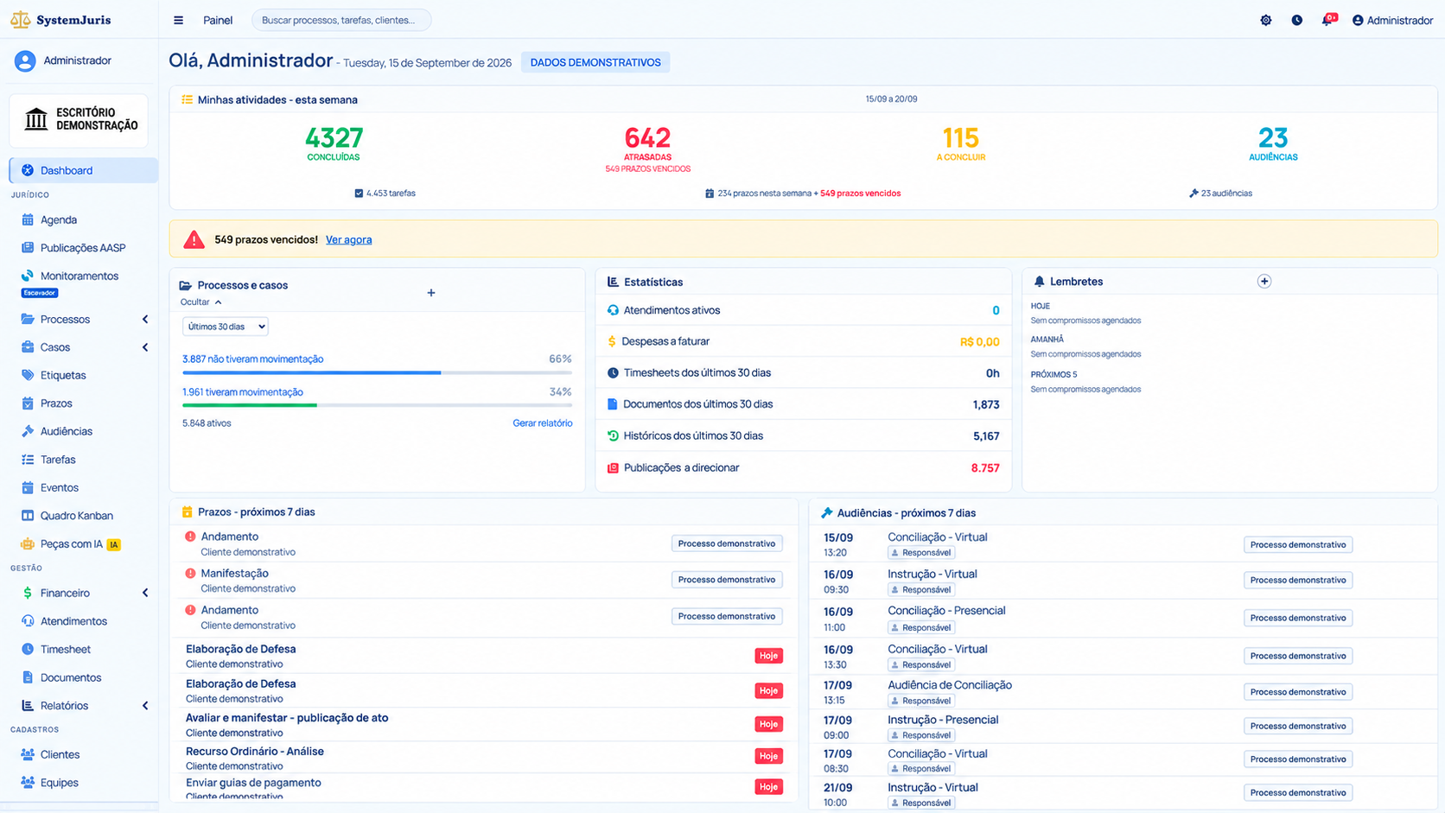1445x813 pixels.
Task: Click the plus icon in Processos e casos
Action: click(430, 293)
